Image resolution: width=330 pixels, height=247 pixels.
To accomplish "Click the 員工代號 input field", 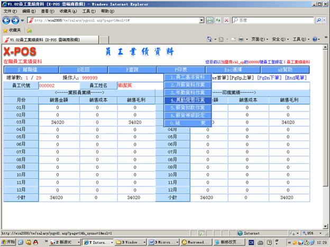I will tap(58, 85).
